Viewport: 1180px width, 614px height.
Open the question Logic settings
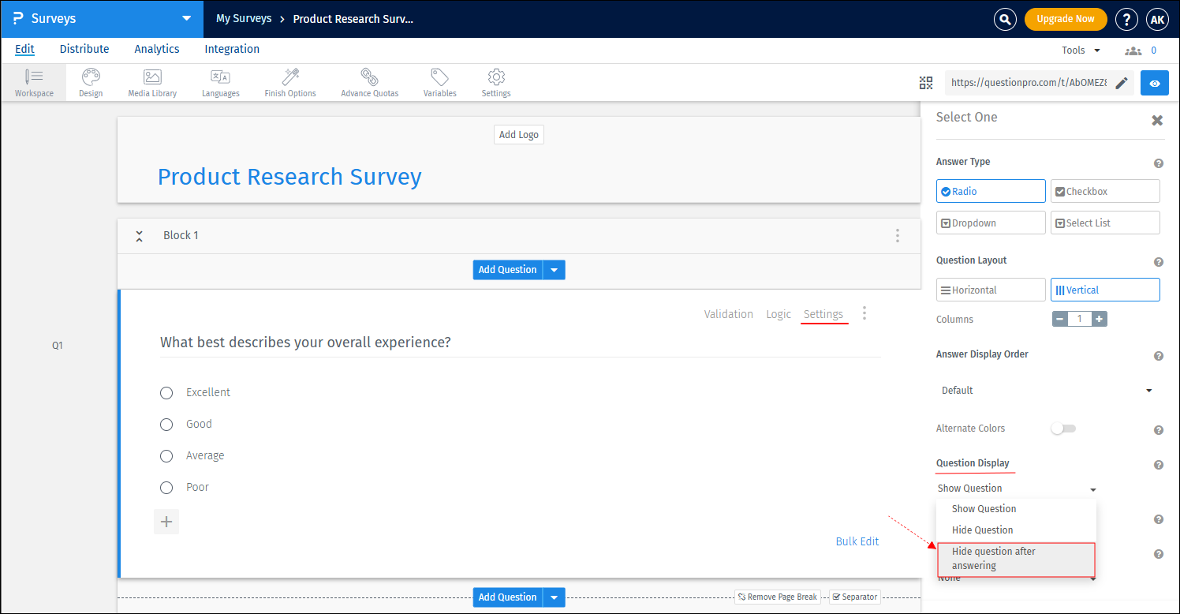click(x=778, y=313)
